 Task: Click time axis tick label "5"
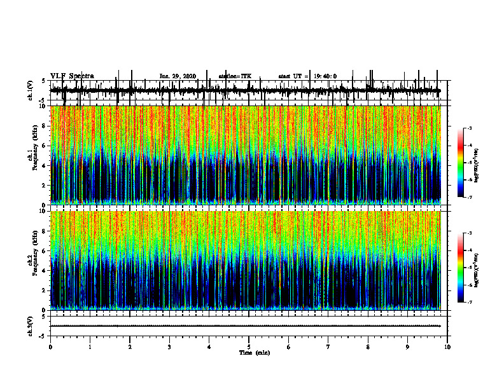[249, 347]
